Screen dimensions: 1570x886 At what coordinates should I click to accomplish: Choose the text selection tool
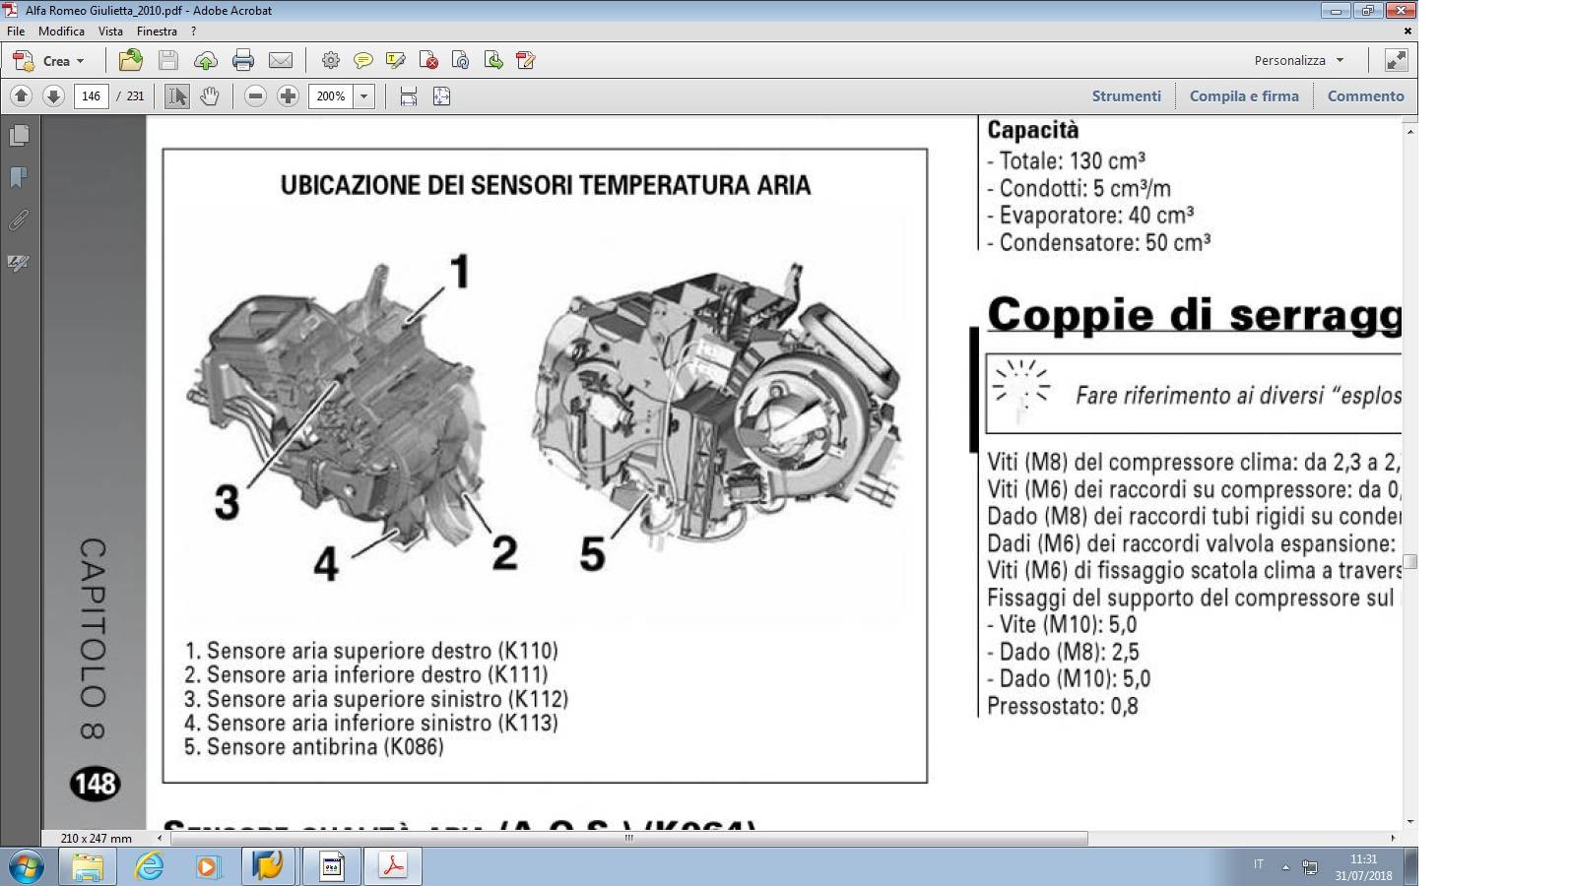[x=176, y=96]
